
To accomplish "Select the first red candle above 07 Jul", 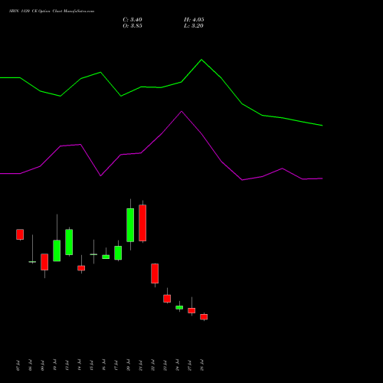I will coord(20,234).
